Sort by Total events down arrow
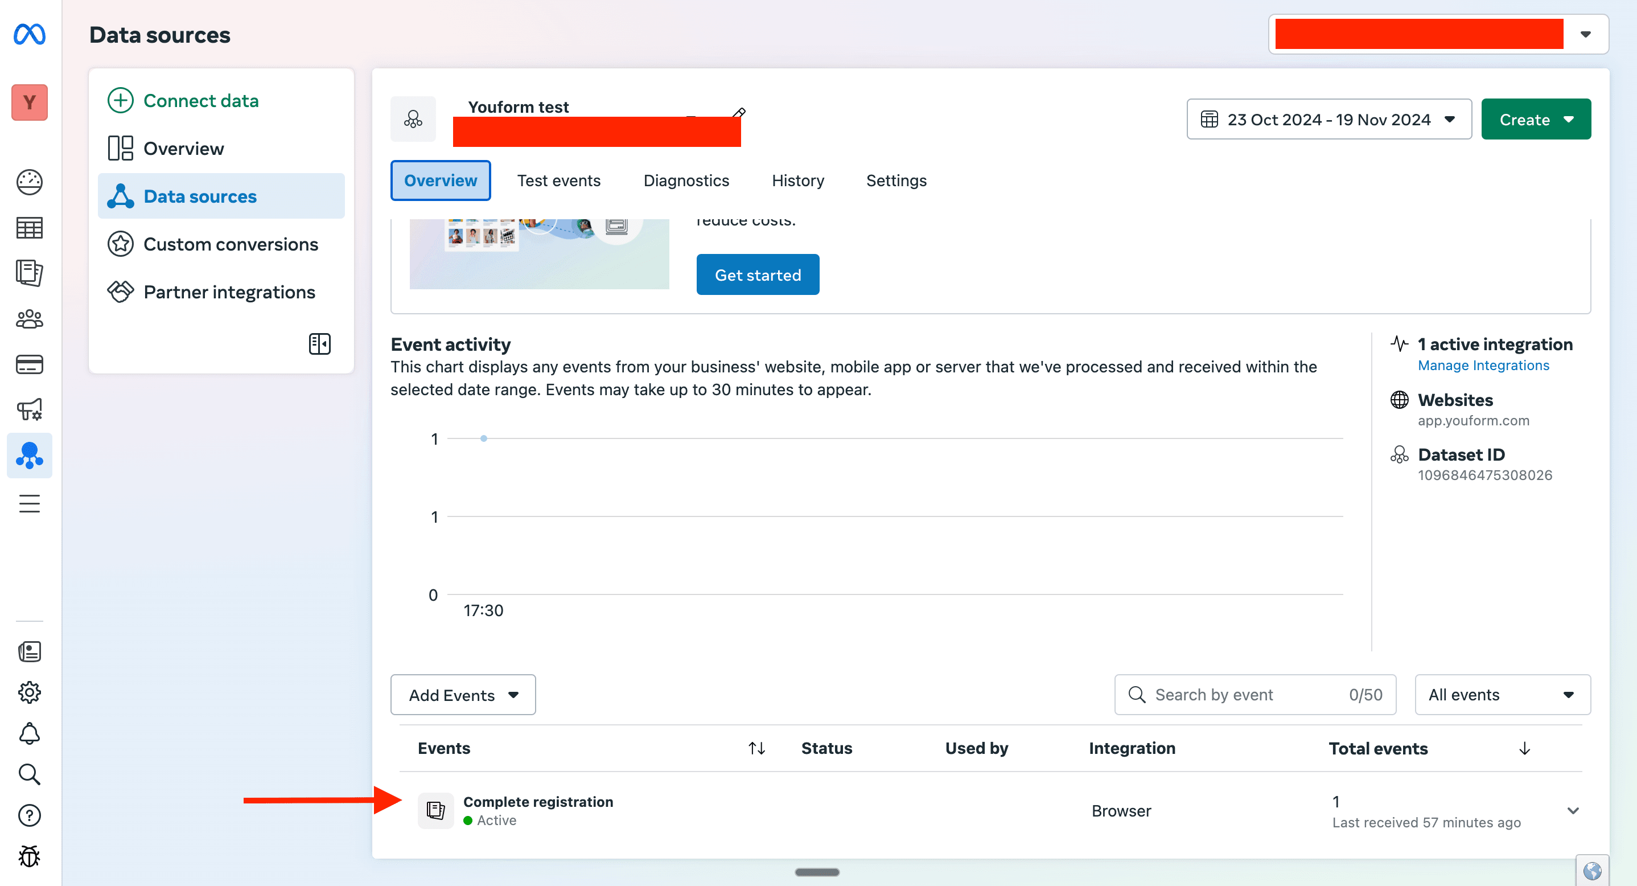This screenshot has width=1637, height=886. (x=1524, y=749)
